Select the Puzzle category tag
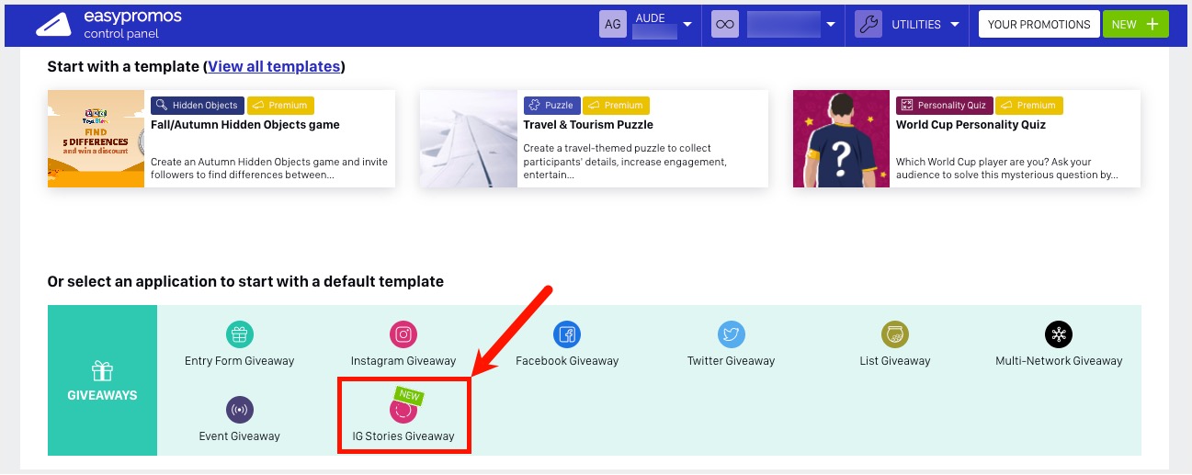 click(552, 106)
